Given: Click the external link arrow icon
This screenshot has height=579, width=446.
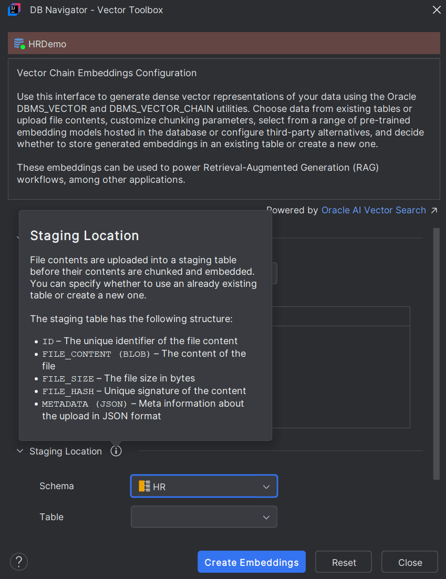Looking at the screenshot, I should pos(434,210).
